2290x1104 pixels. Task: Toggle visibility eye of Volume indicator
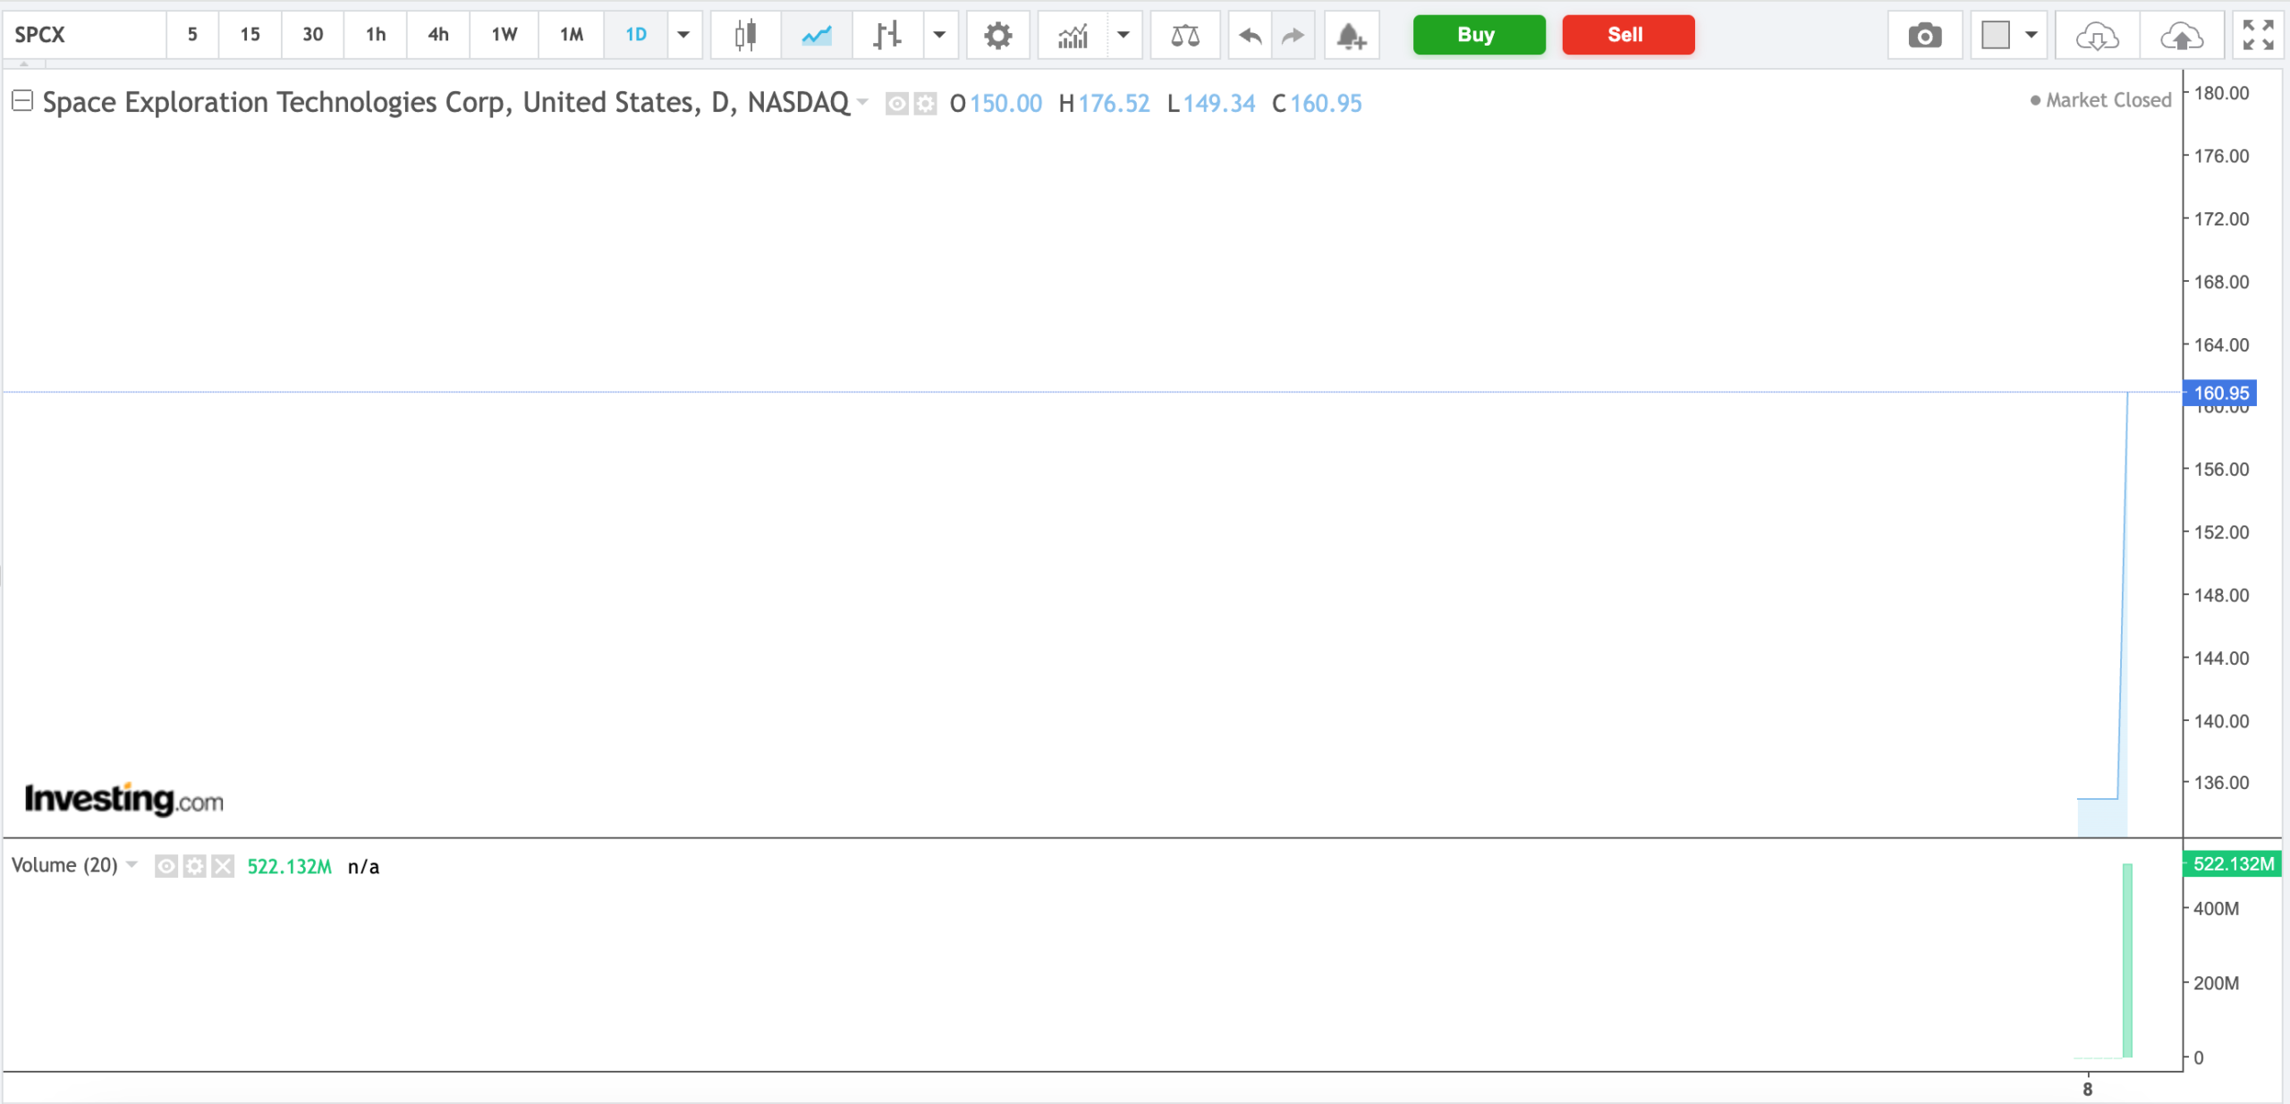point(165,866)
